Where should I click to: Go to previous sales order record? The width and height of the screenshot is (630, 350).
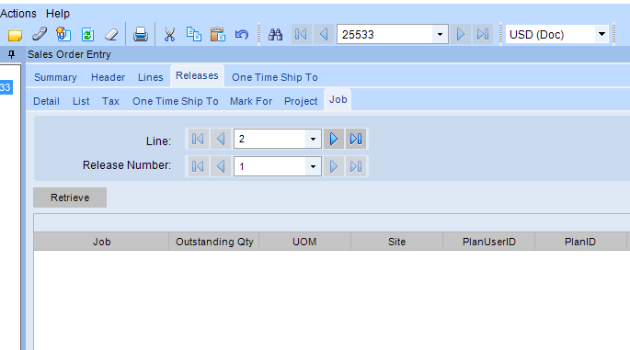[x=324, y=35]
